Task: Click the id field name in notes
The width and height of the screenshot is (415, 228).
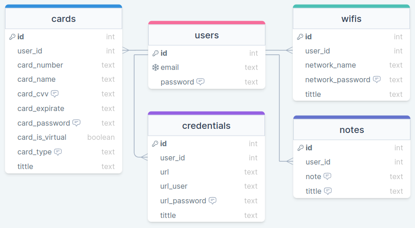Action: (x=309, y=148)
